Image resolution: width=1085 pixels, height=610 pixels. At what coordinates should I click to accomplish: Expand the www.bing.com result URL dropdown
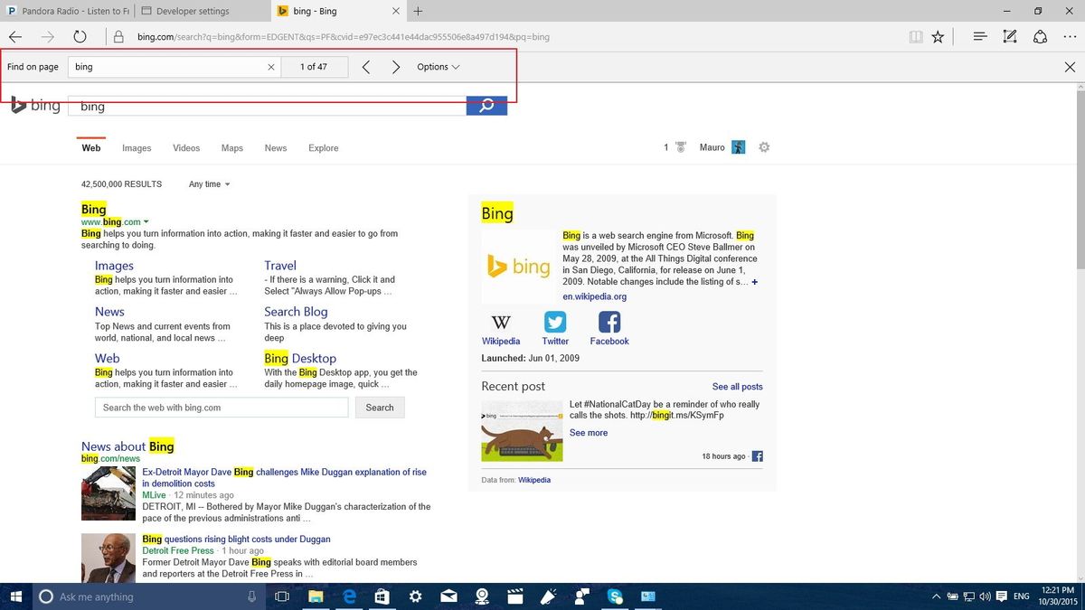(x=146, y=221)
